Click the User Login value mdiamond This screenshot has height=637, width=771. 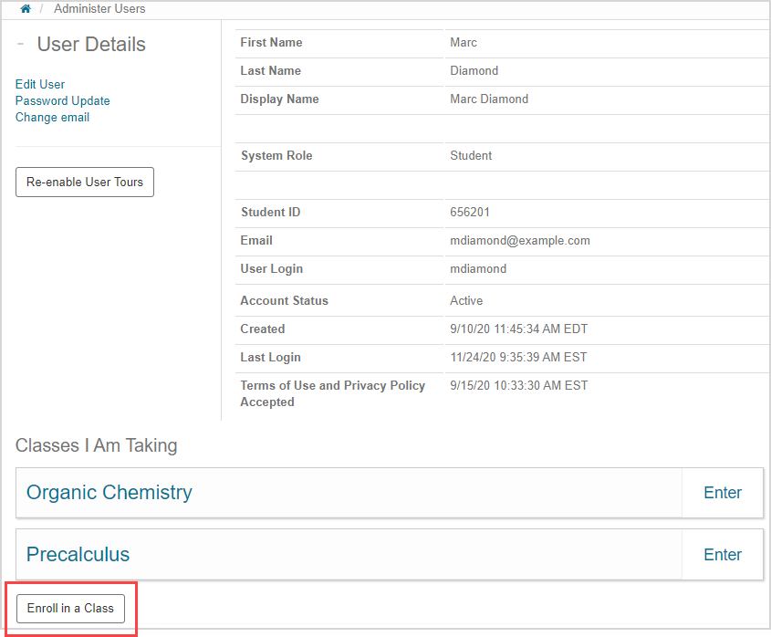coord(478,269)
